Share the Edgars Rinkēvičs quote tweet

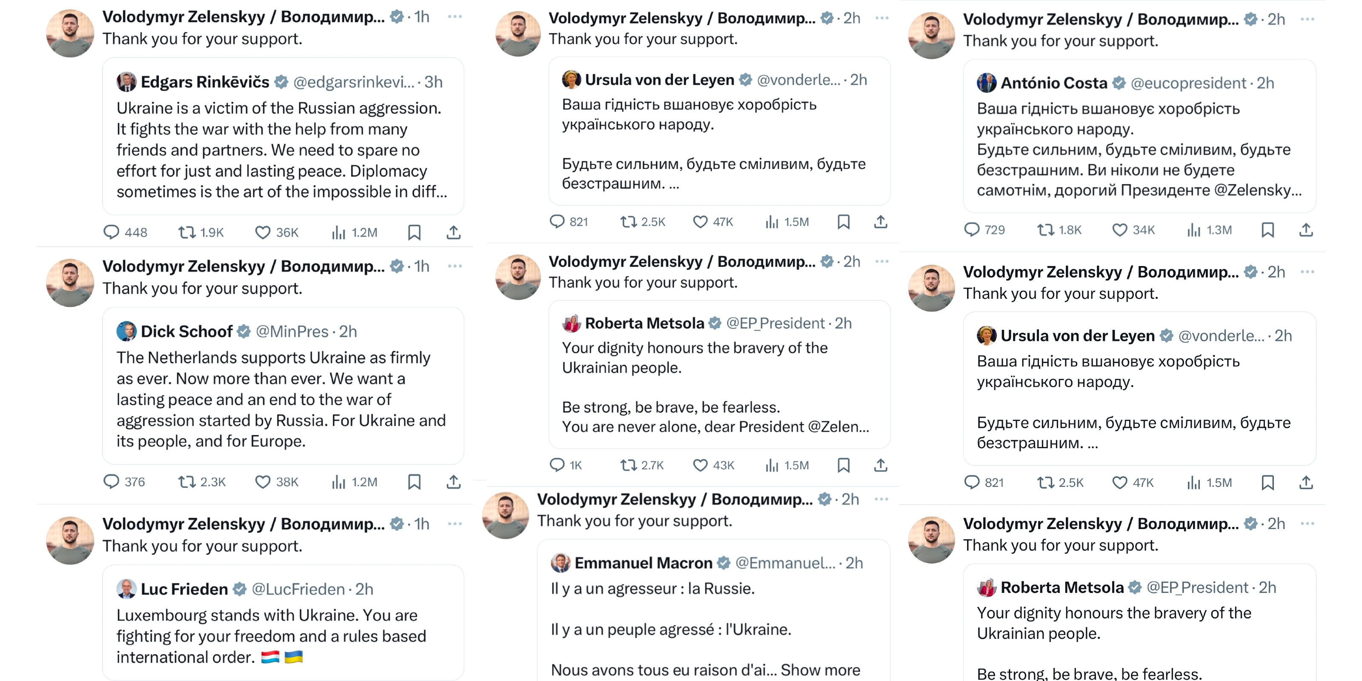(454, 232)
